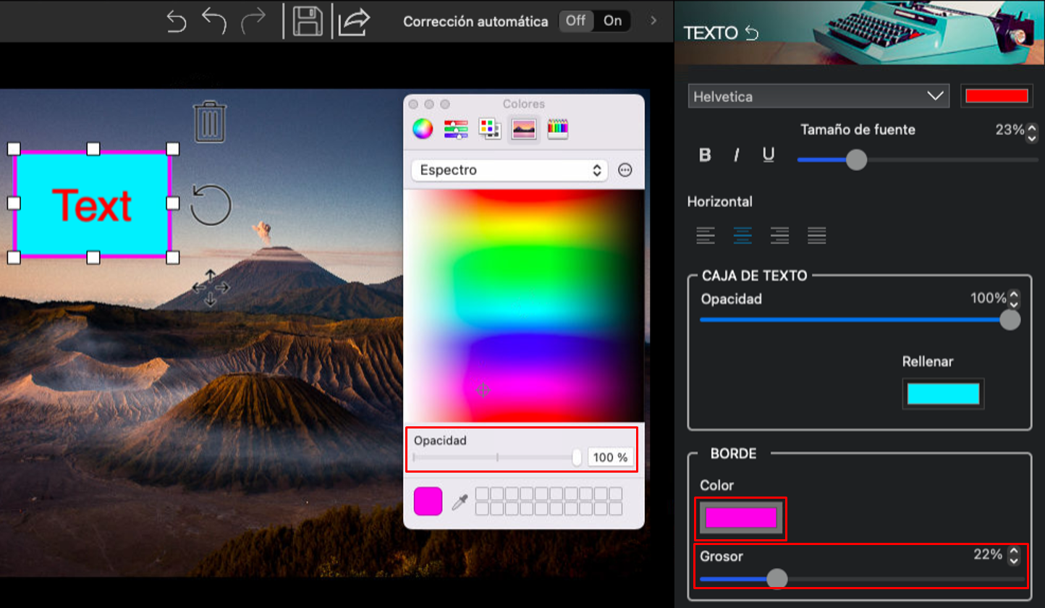
Task: Click the rotate icon next to text box
Action: 211,204
